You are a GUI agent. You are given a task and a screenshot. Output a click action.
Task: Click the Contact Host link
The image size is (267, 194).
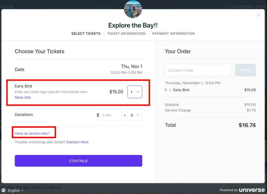[77, 142]
